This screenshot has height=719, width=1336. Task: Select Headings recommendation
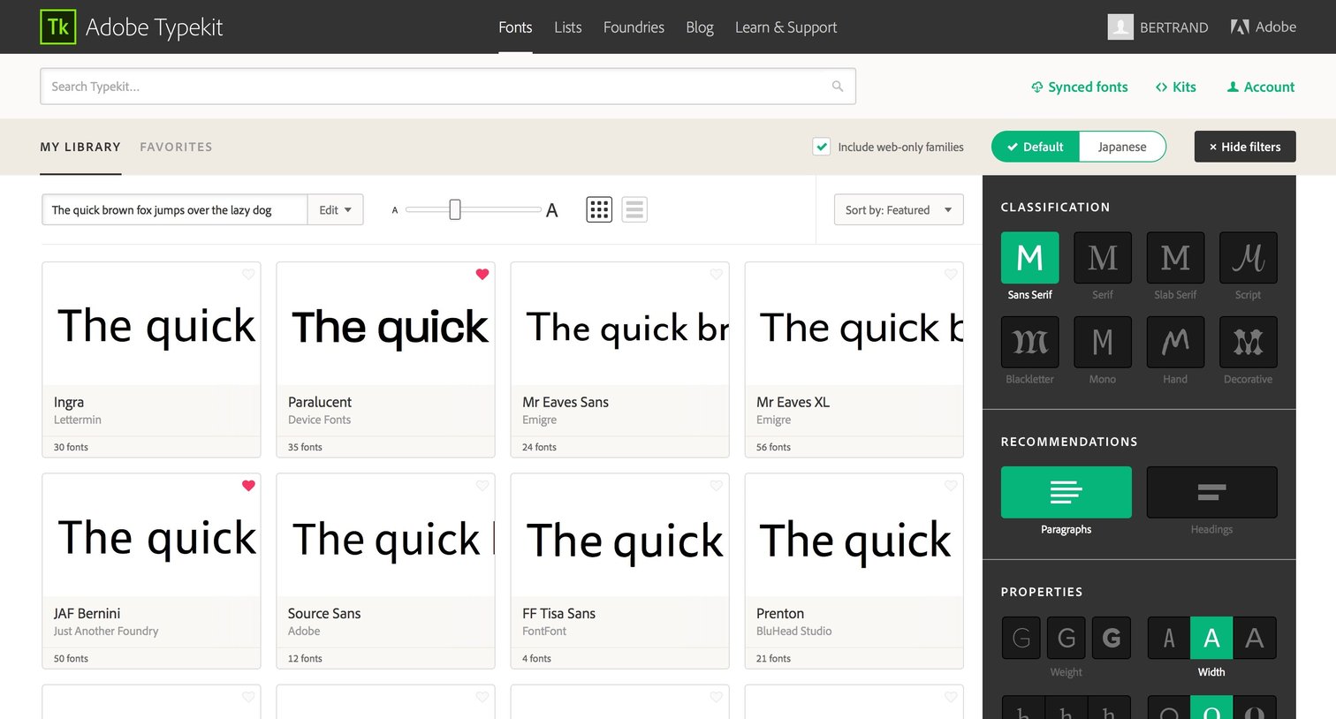(x=1211, y=492)
